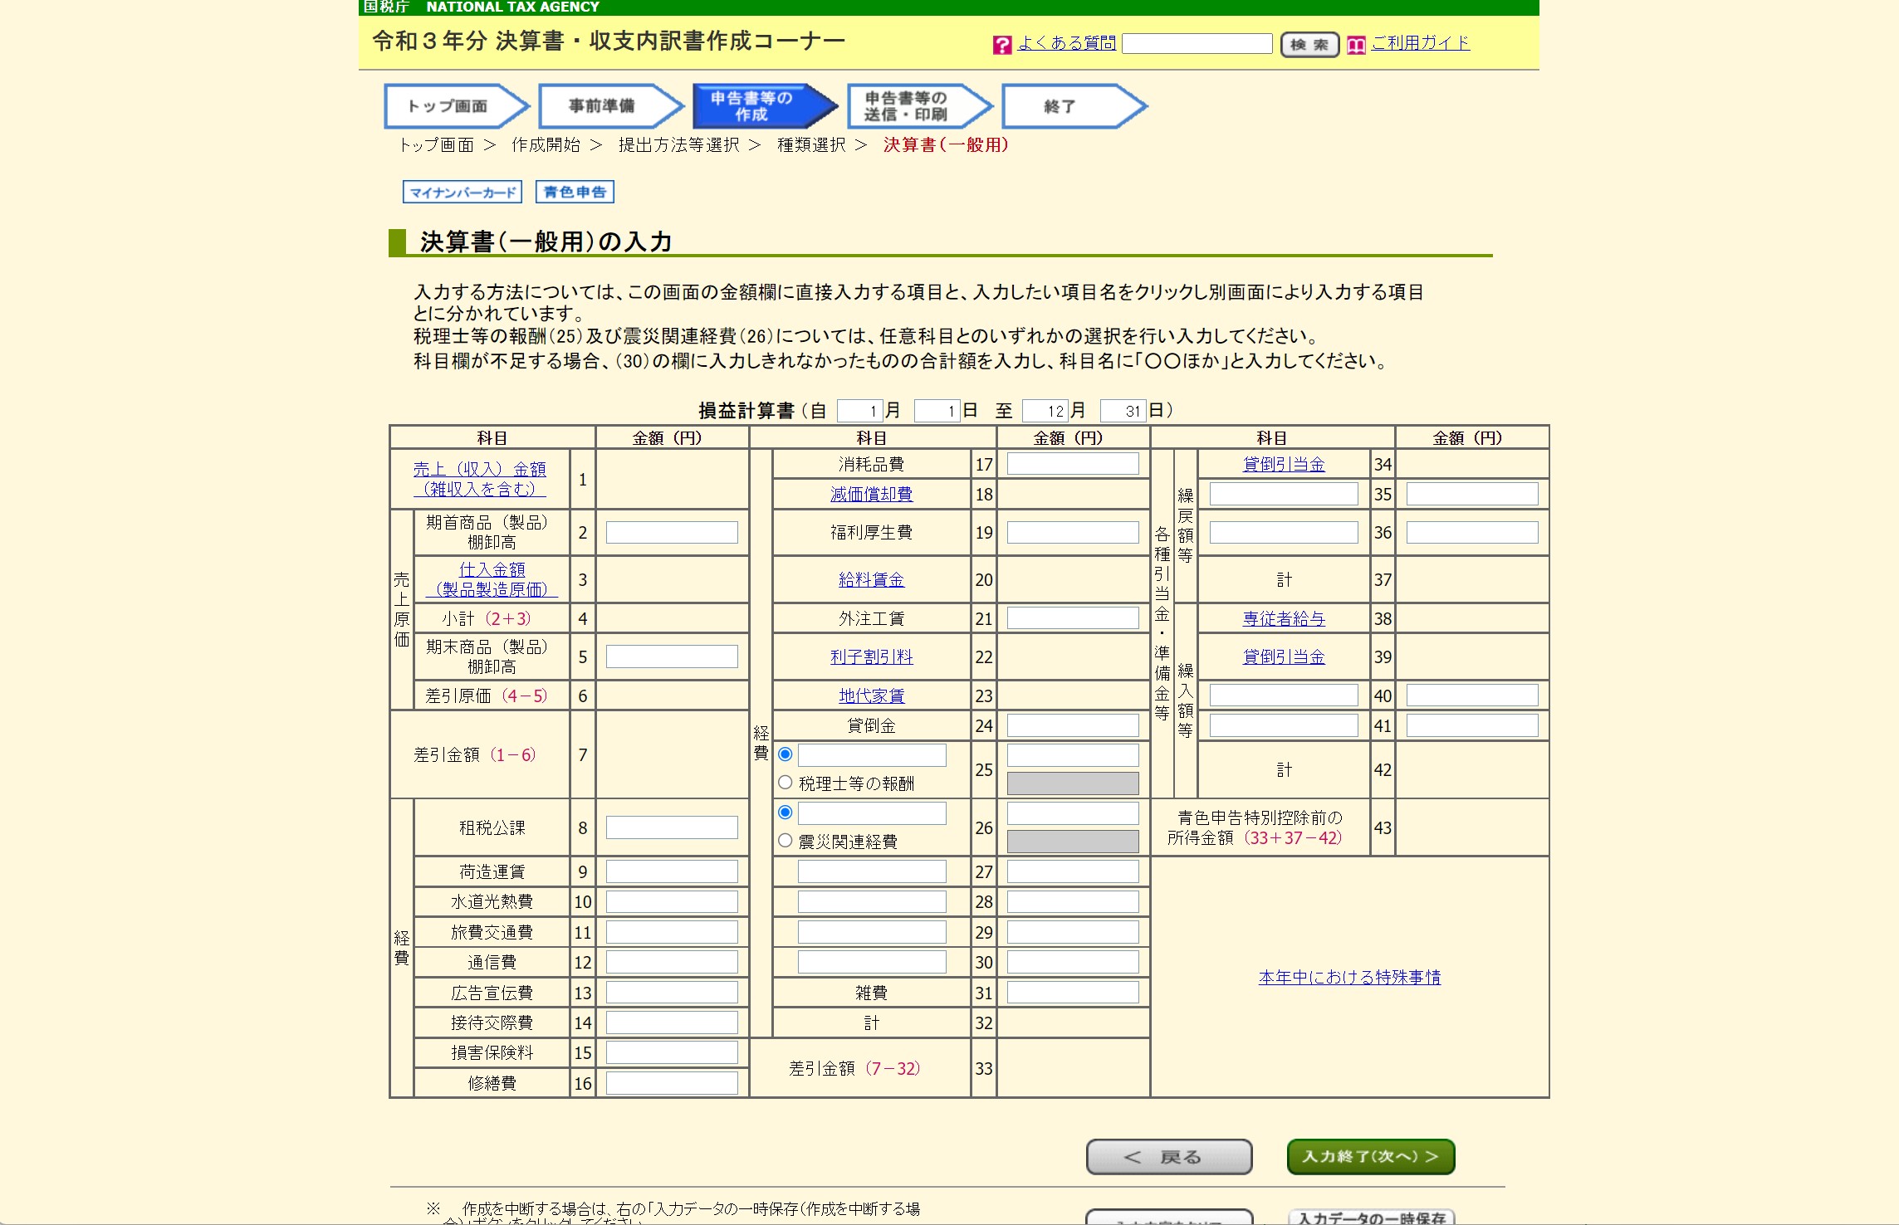
Task: Click the 貸倒金 amount field
Action: tap(1074, 726)
